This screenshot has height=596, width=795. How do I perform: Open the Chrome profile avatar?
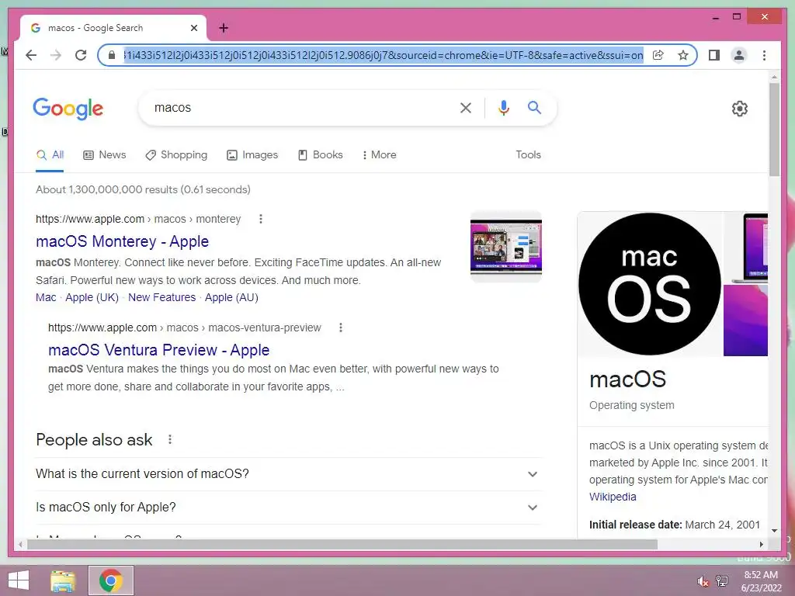tap(739, 55)
